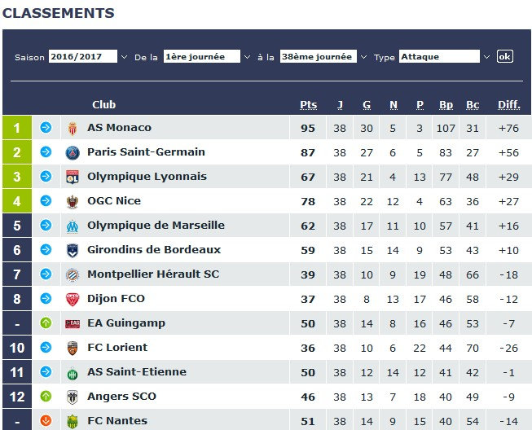Sort by the Bp column header
532x430 pixels.
(x=446, y=105)
